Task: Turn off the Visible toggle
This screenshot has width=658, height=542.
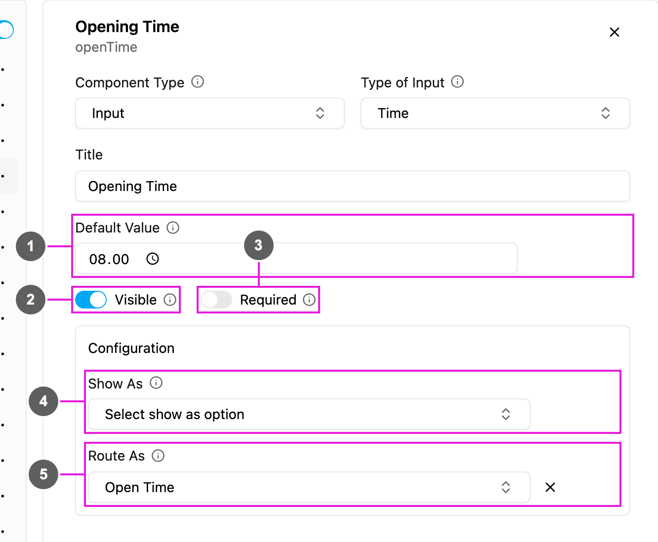Action: pyautogui.click(x=91, y=300)
